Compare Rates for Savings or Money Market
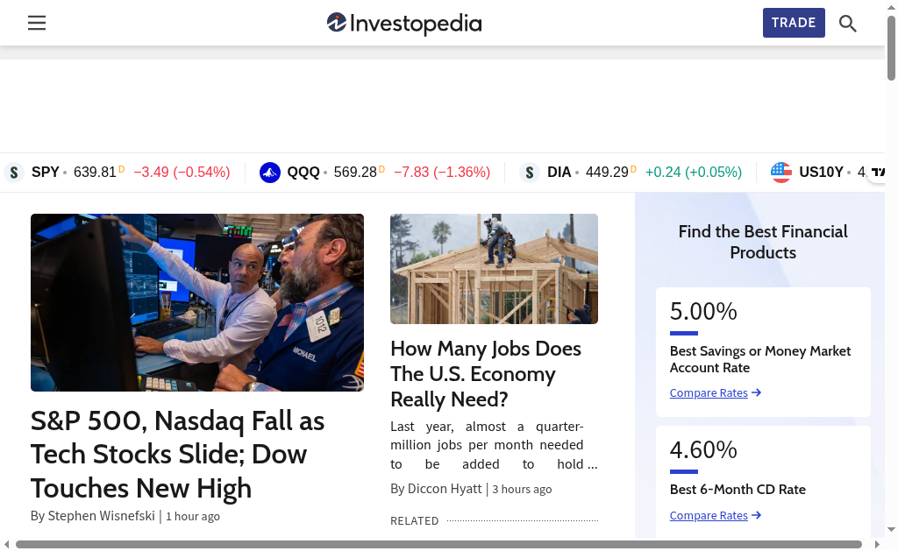This screenshot has height=551, width=898. pyautogui.click(x=716, y=393)
